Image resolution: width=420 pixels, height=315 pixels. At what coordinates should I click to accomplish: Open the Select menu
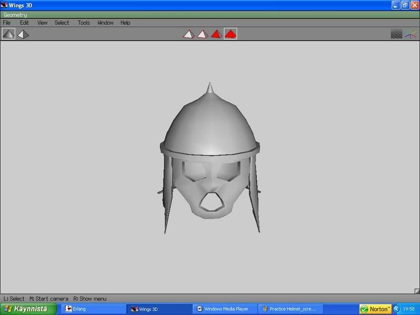pyautogui.click(x=61, y=23)
